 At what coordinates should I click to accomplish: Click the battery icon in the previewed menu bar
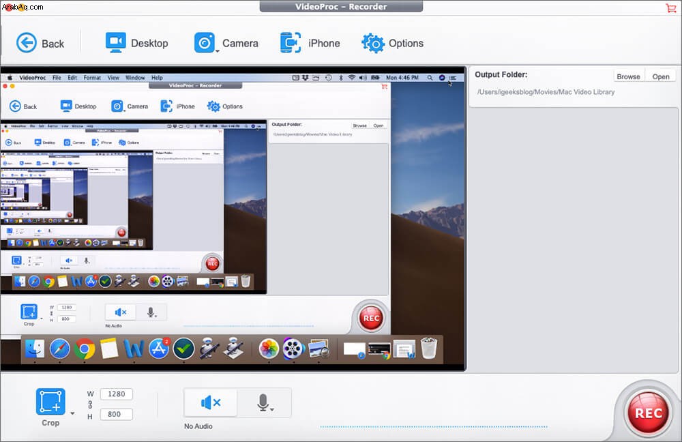375,78
